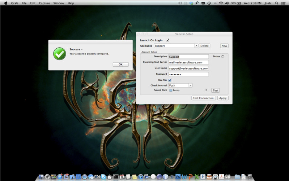Click the Wi-Fi status icon in menu bar
This screenshot has width=289, height=181.
(221, 3)
